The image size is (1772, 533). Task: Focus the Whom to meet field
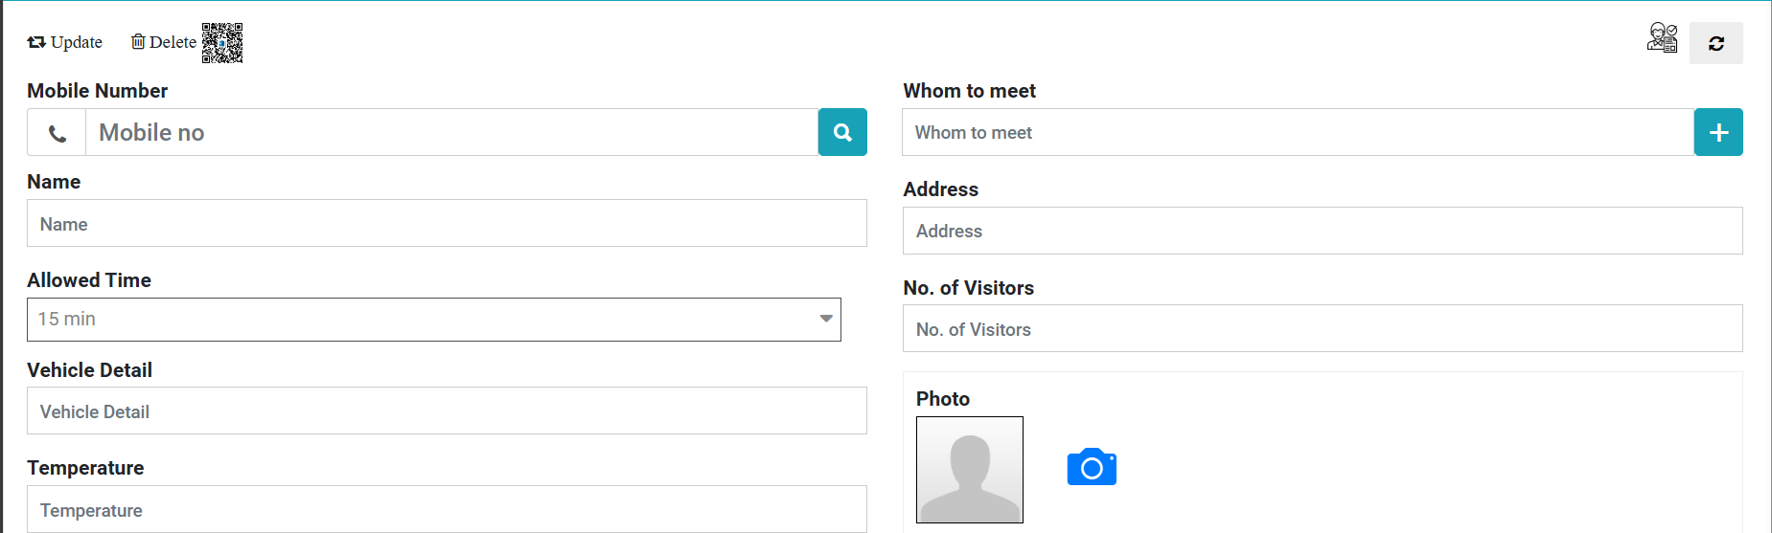pyautogui.click(x=1297, y=133)
